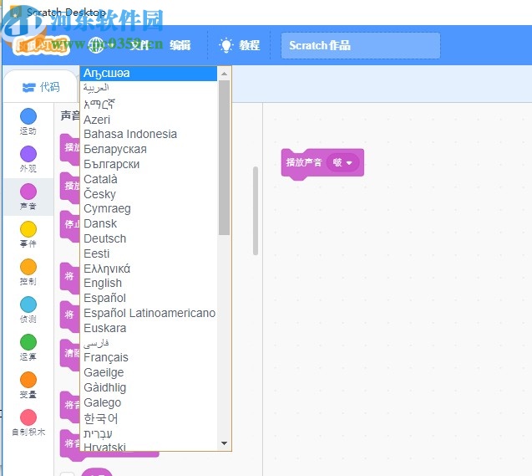
Task: Choose 한국어 language
Action: point(149,418)
